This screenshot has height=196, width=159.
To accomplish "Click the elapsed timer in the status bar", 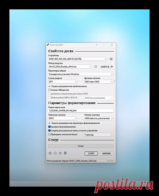I will pos(111,161).
